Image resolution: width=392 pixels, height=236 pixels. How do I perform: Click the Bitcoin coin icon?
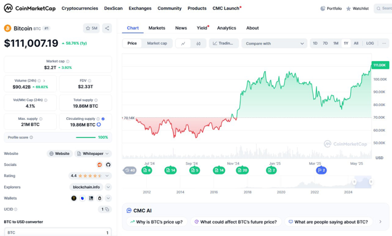pos(7,28)
